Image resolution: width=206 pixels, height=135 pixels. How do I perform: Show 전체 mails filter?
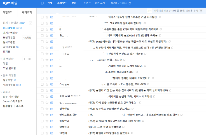[5, 23]
